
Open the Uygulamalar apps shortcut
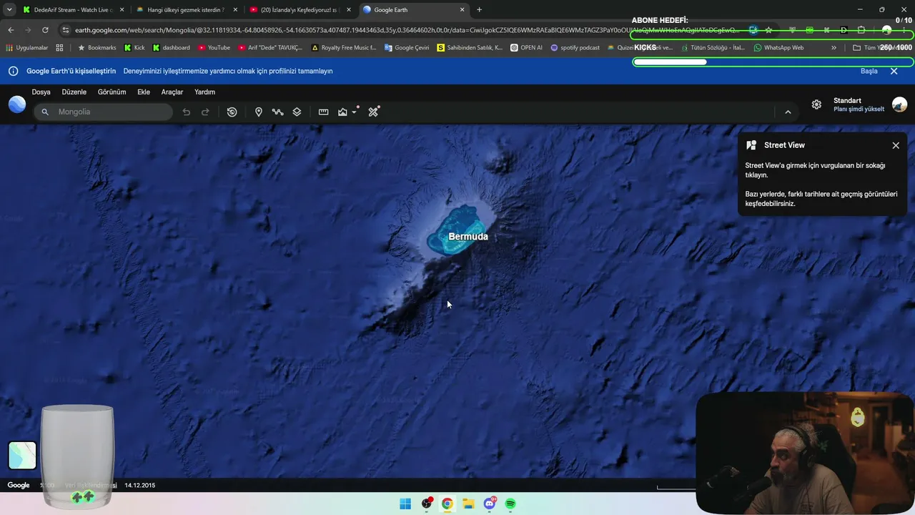26,47
